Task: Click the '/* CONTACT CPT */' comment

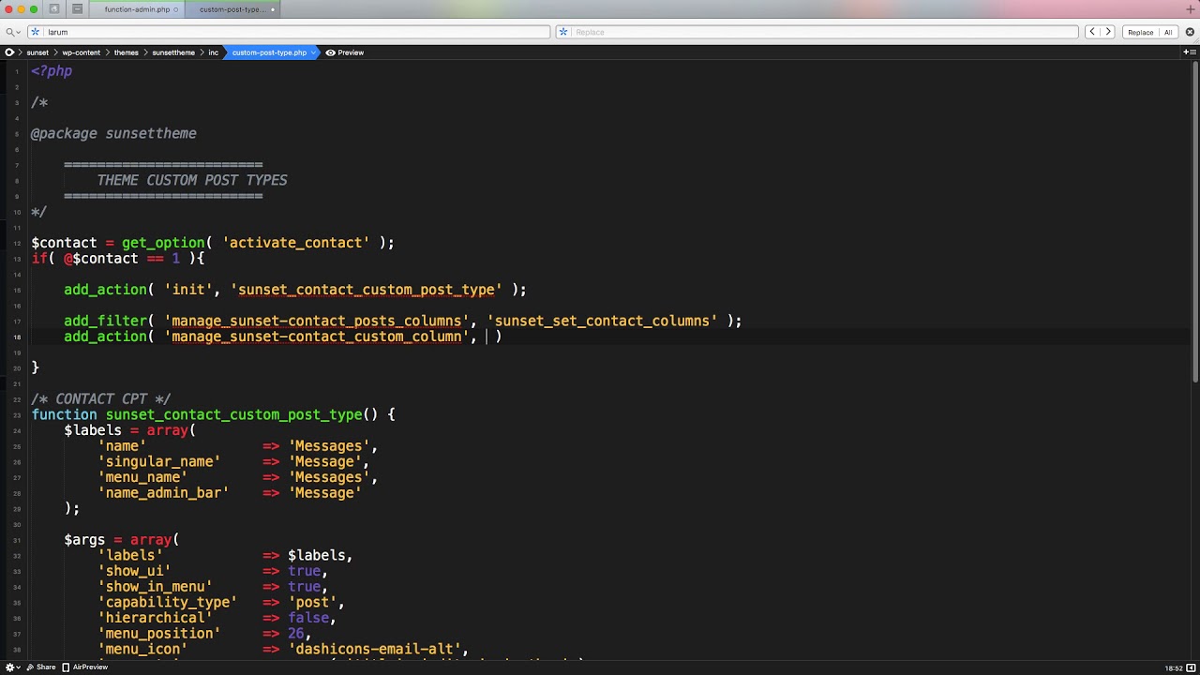Action: coord(100,399)
